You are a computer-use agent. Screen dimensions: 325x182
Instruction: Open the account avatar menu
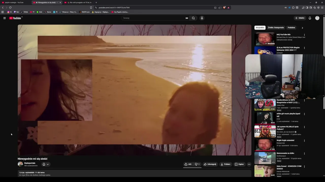coord(317,18)
